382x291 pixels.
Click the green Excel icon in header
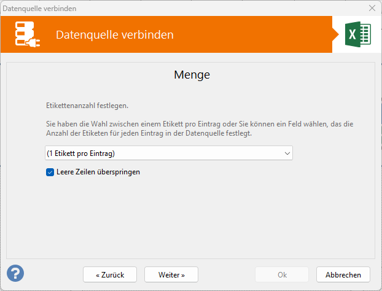click(x=358, y=34)
